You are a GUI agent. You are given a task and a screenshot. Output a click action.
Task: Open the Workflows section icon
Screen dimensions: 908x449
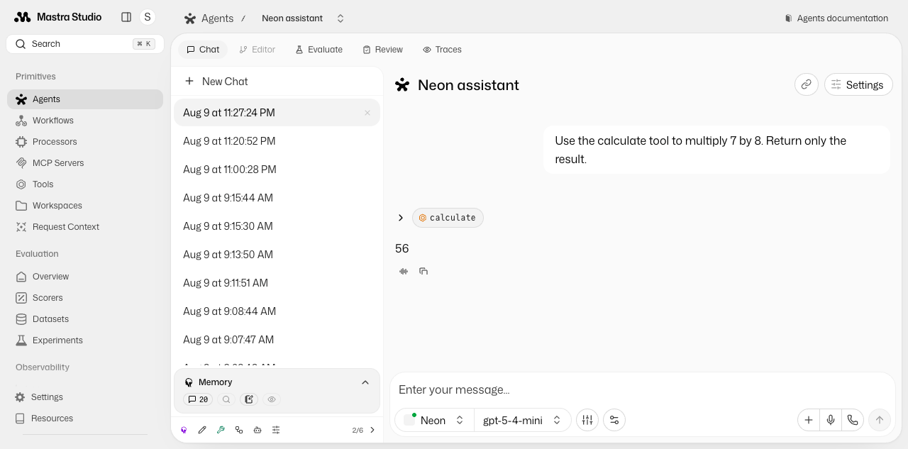21,121
